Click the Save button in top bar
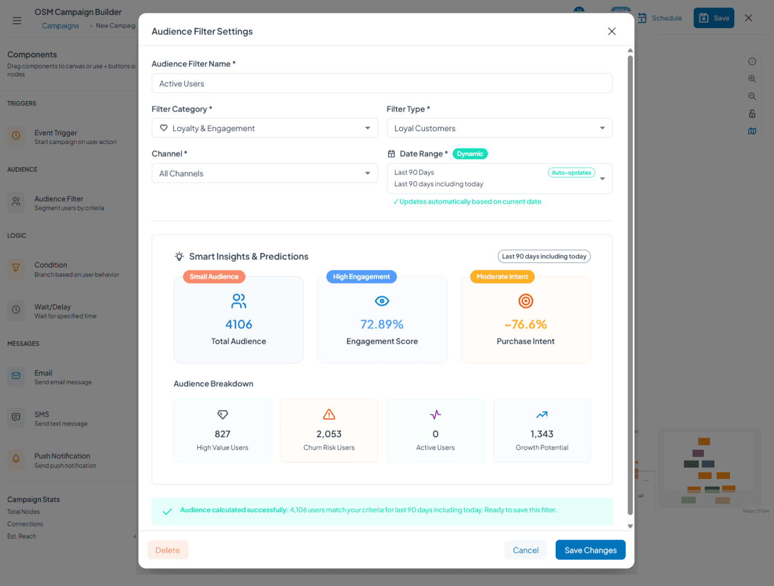The width and height of the screenshot is (774, 586). pyautogui.click(x=714, y=18)
